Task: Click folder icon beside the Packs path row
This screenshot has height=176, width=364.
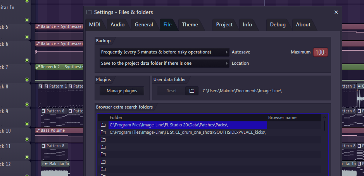Action: 103,125
